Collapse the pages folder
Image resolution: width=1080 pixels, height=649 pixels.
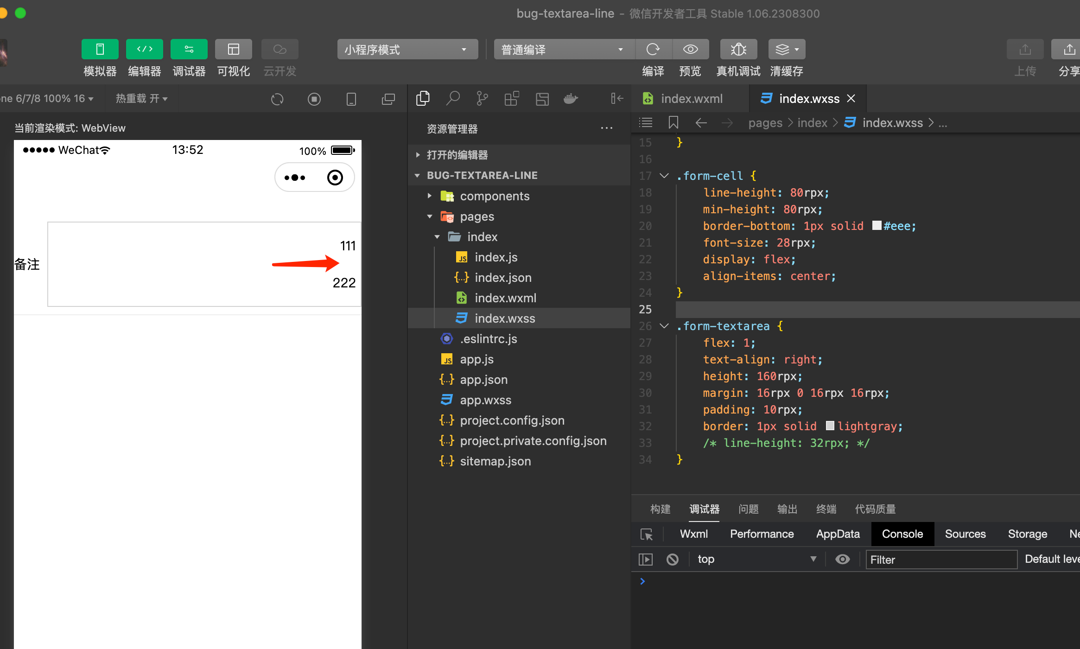pos(519,216)
